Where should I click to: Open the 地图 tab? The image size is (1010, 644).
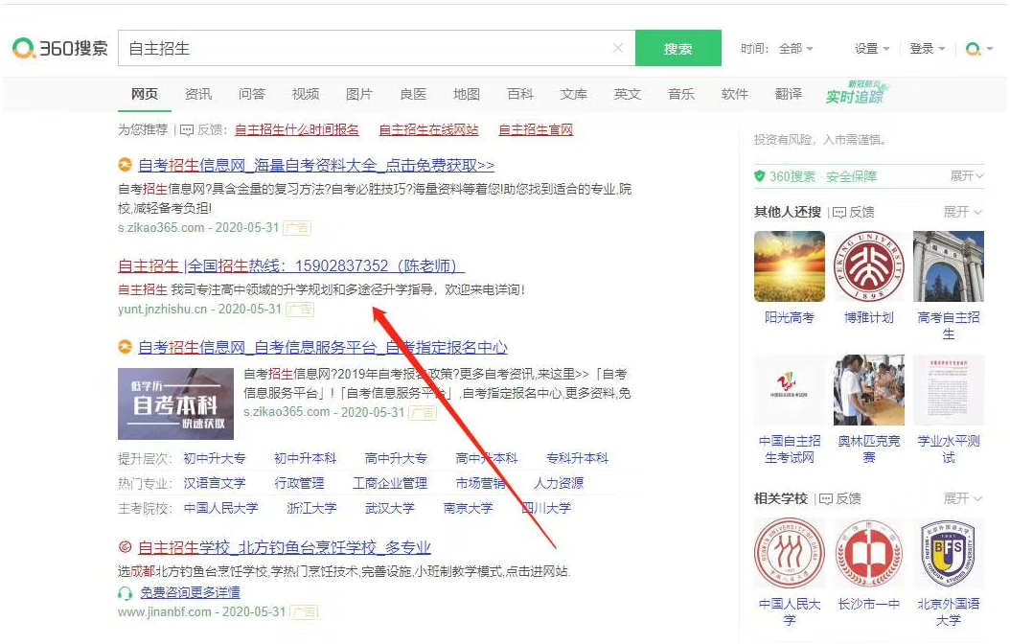tap(467, 94)
